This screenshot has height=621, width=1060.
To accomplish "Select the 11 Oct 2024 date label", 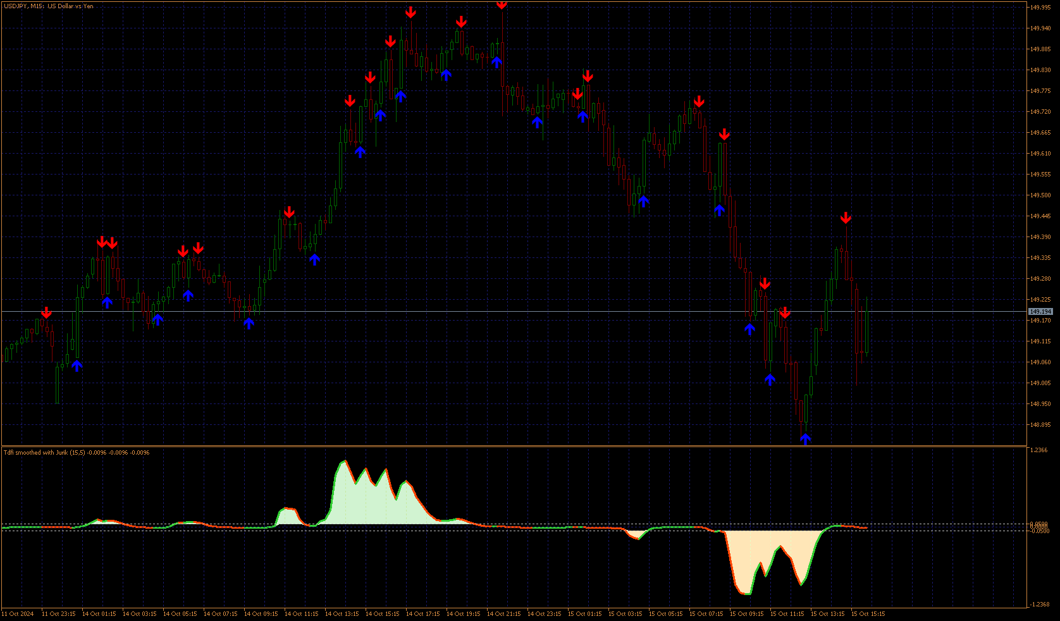I will coord(18,614).
